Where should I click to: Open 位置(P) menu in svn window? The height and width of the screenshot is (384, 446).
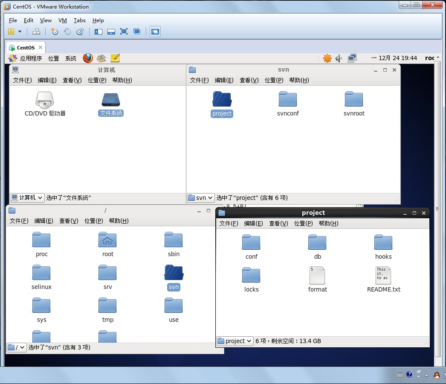pyautogui.click(x=274, y=80)
